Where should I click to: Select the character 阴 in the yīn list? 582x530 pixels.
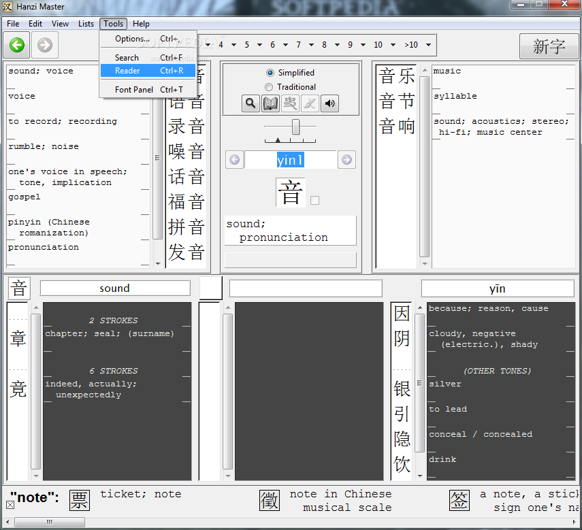pyautogui.click(x=402, y=339)
